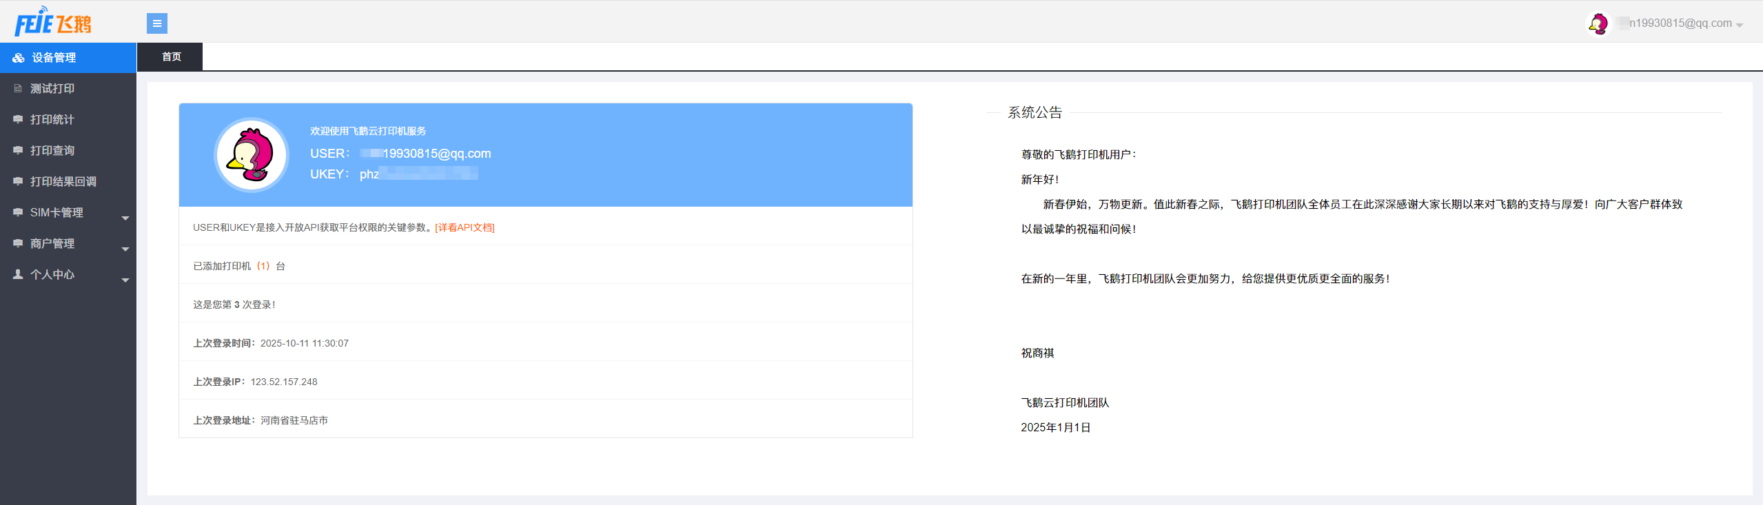
Task: Click the 打印结果回调 sidebar icon
Action: point(18,181)
